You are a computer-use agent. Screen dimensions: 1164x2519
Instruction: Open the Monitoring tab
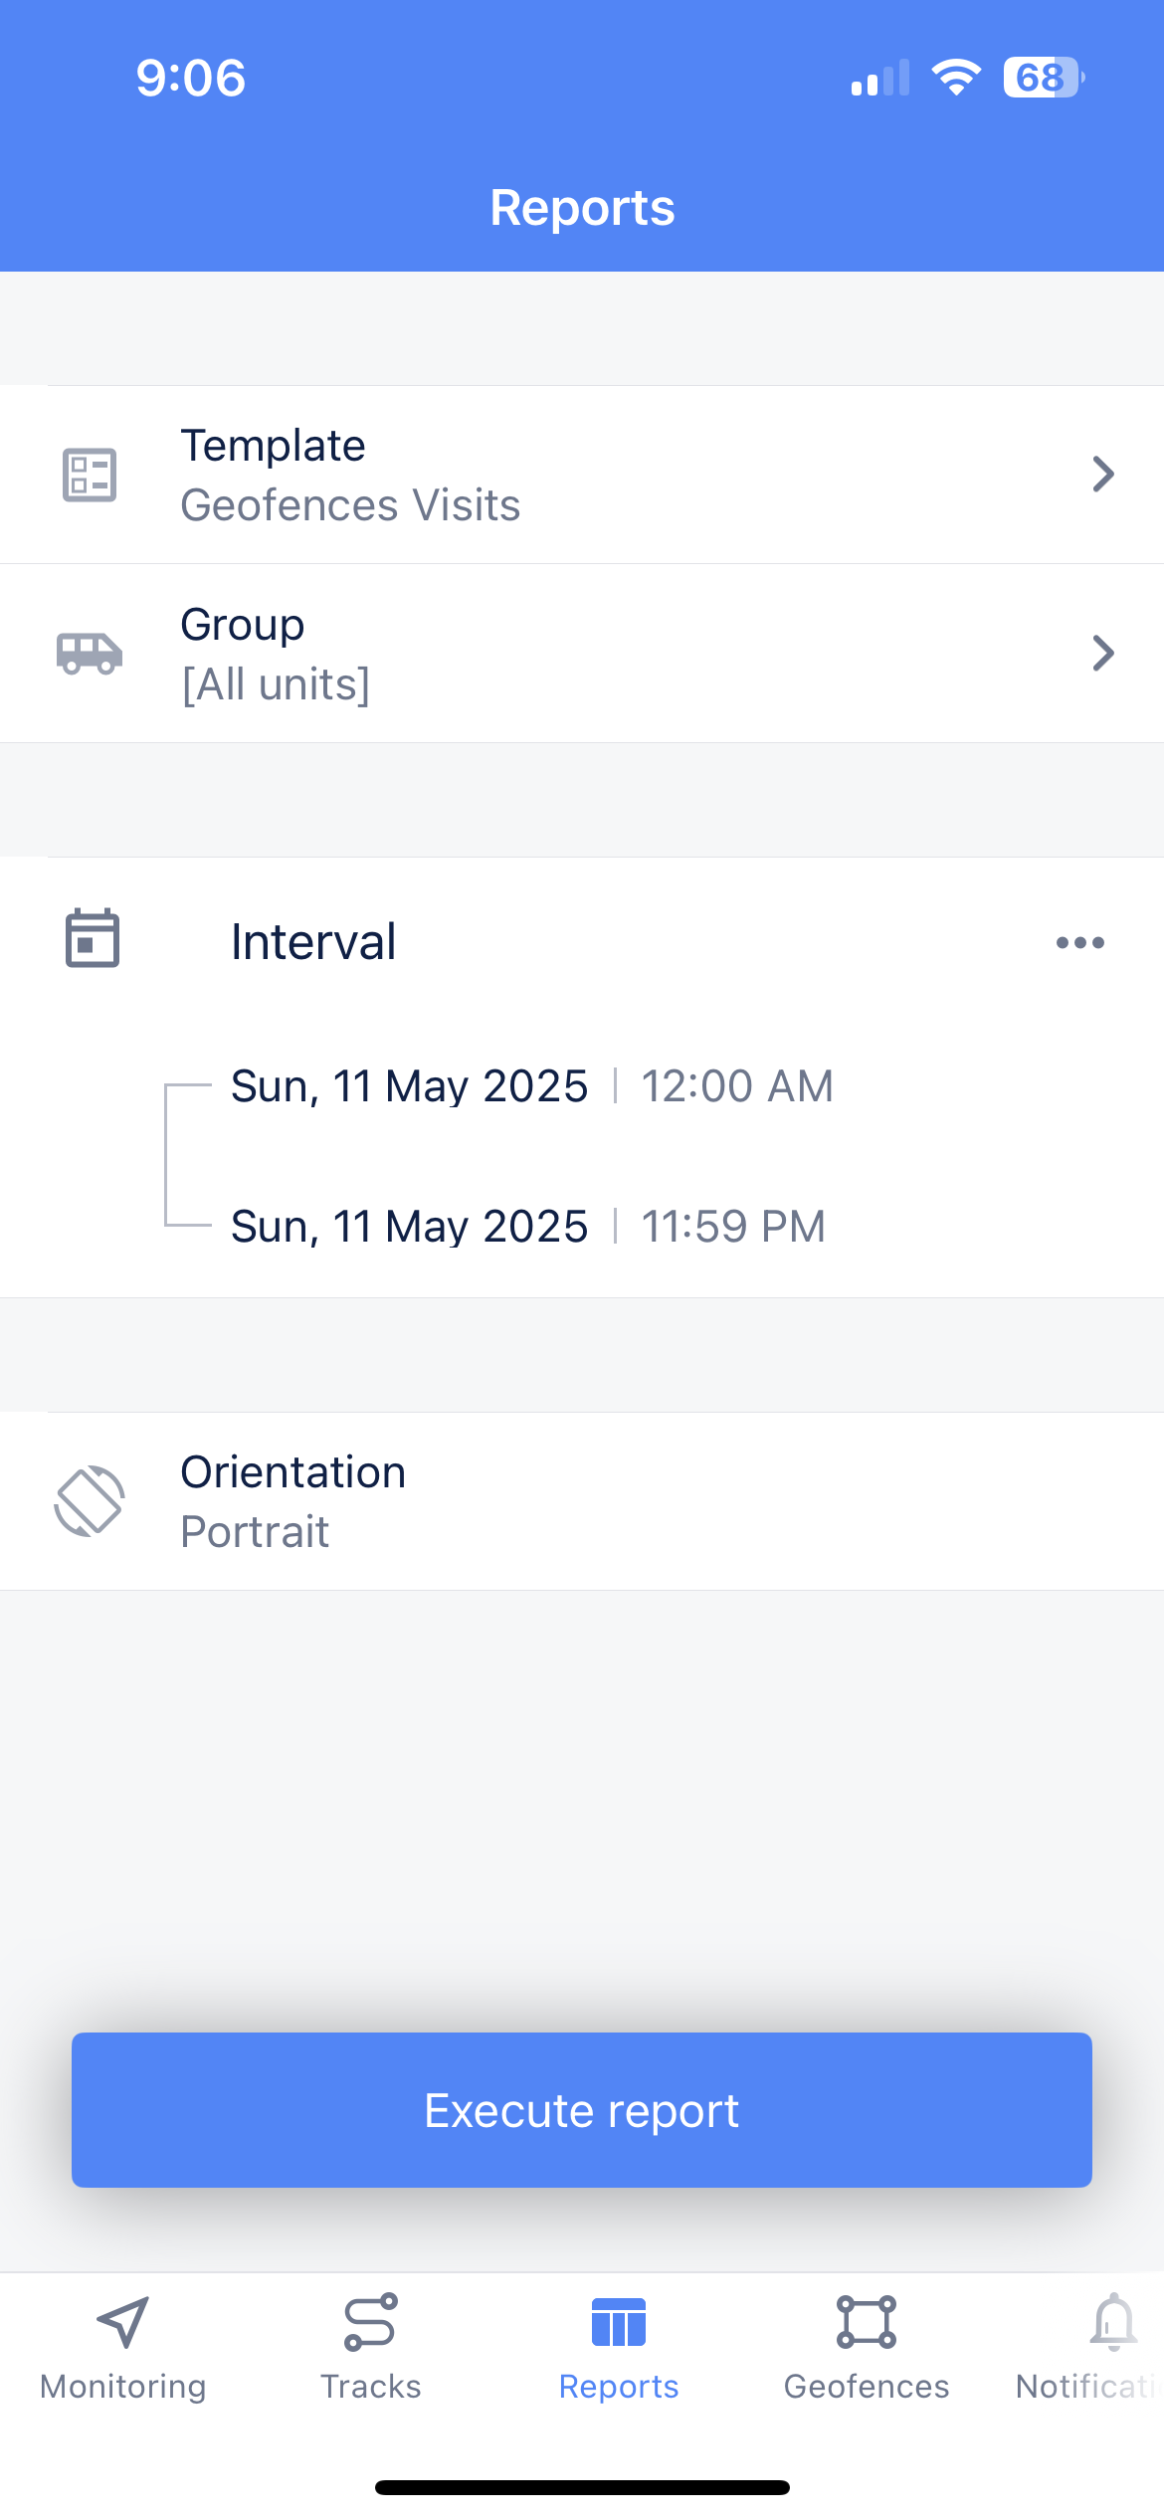[x=123, y=2348]
